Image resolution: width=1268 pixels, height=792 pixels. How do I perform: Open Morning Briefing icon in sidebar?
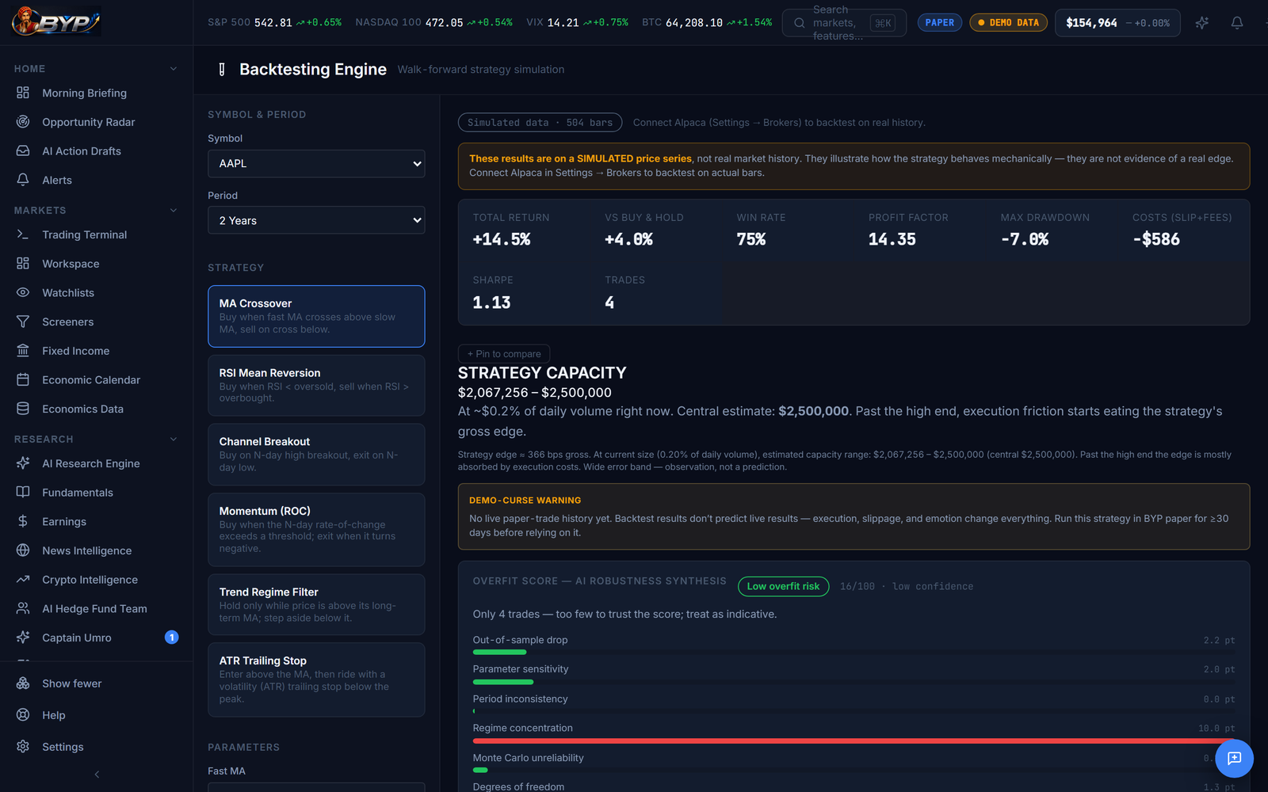(23, 93)
